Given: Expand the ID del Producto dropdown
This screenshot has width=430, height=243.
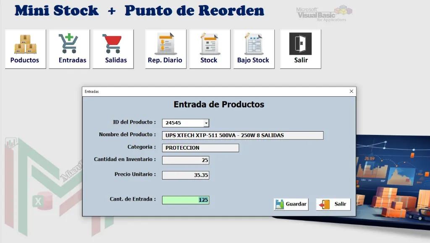Looking at the screenshot, I should point(207,123).
